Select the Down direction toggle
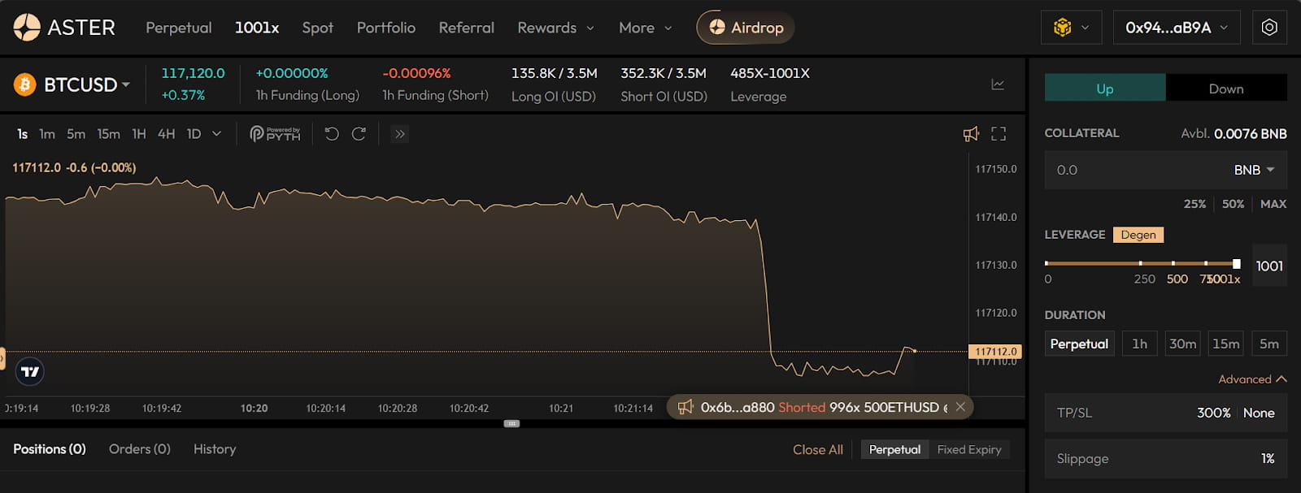Viewport: 1301px width, 493px height. point(1226,89)
